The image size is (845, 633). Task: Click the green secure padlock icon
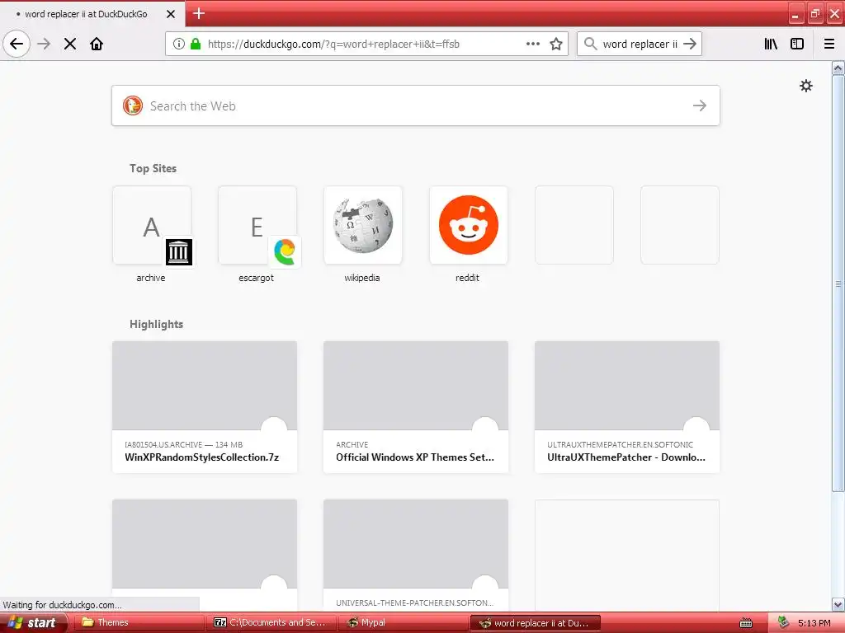coord(196,44)
